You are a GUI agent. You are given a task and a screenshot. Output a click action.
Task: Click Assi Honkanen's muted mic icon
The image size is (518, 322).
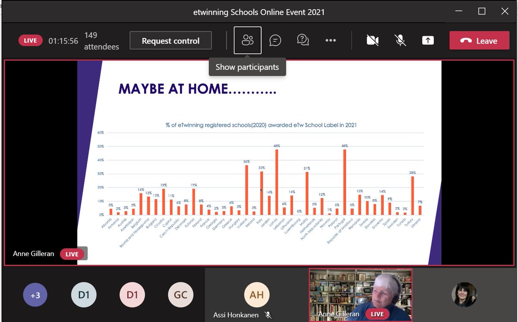(268, 315)
